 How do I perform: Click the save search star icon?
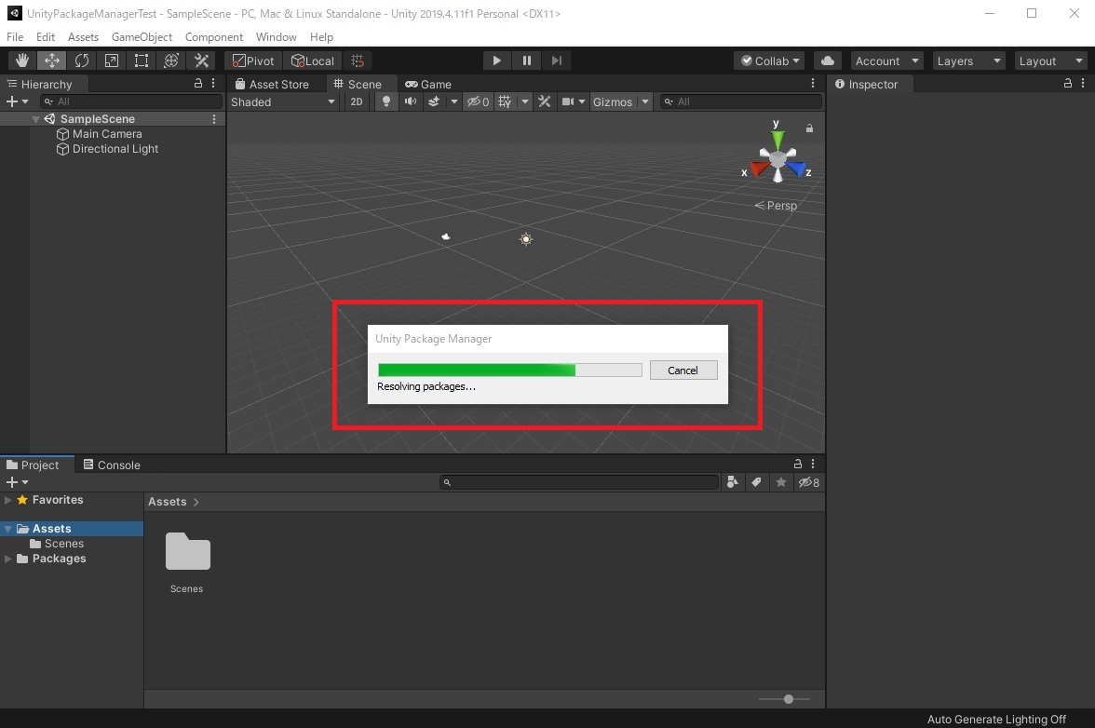780,482
